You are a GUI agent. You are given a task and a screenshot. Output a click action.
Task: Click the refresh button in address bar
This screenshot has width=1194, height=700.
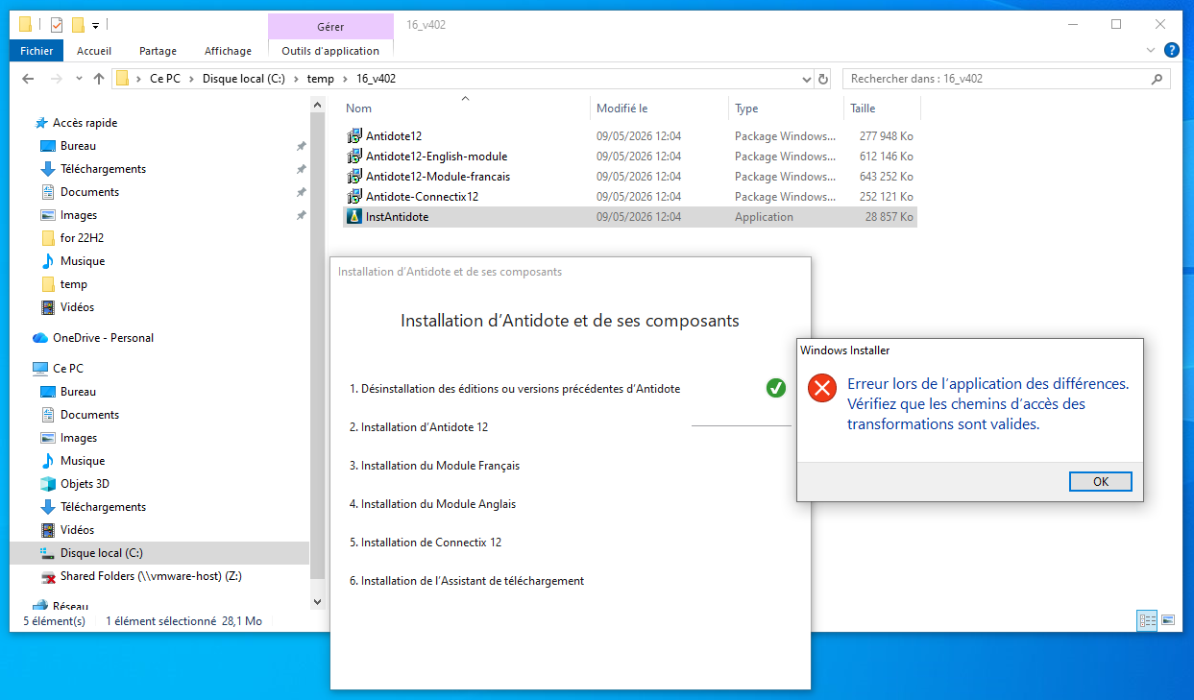pos(823,79)
